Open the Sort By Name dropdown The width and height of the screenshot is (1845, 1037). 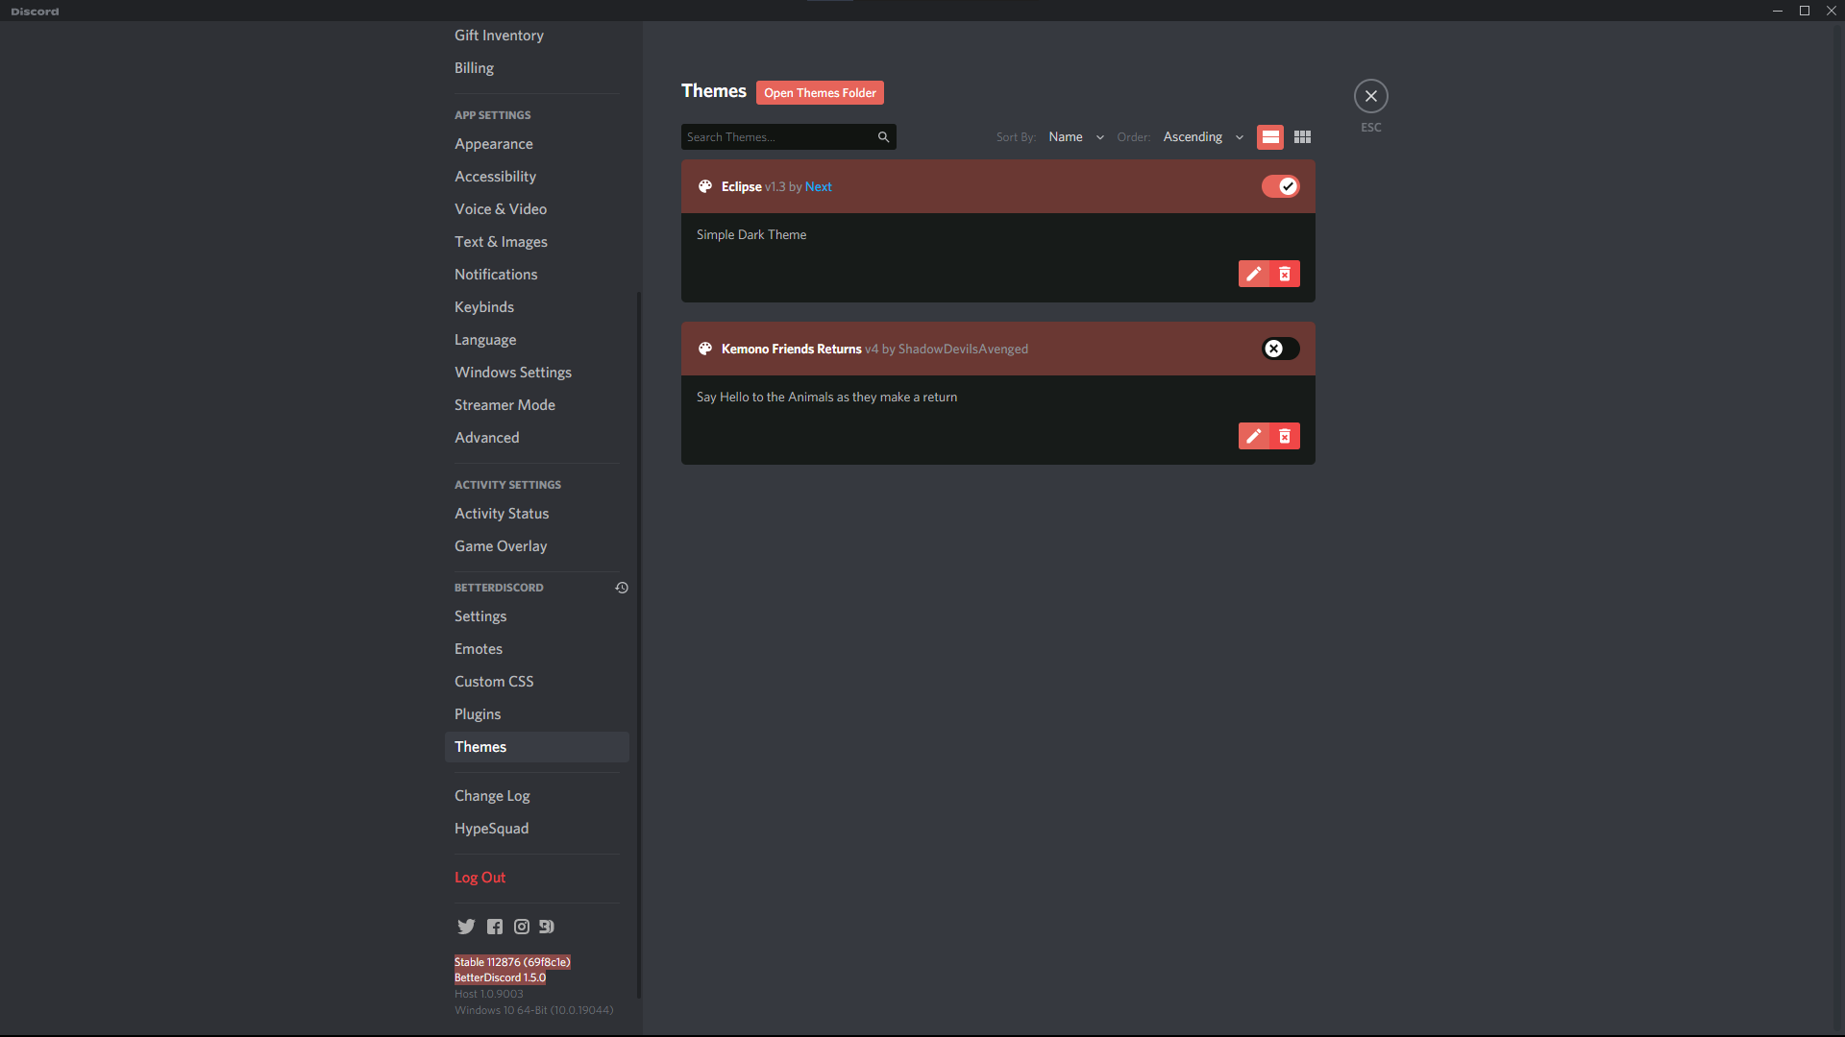tap(1074, 136)
